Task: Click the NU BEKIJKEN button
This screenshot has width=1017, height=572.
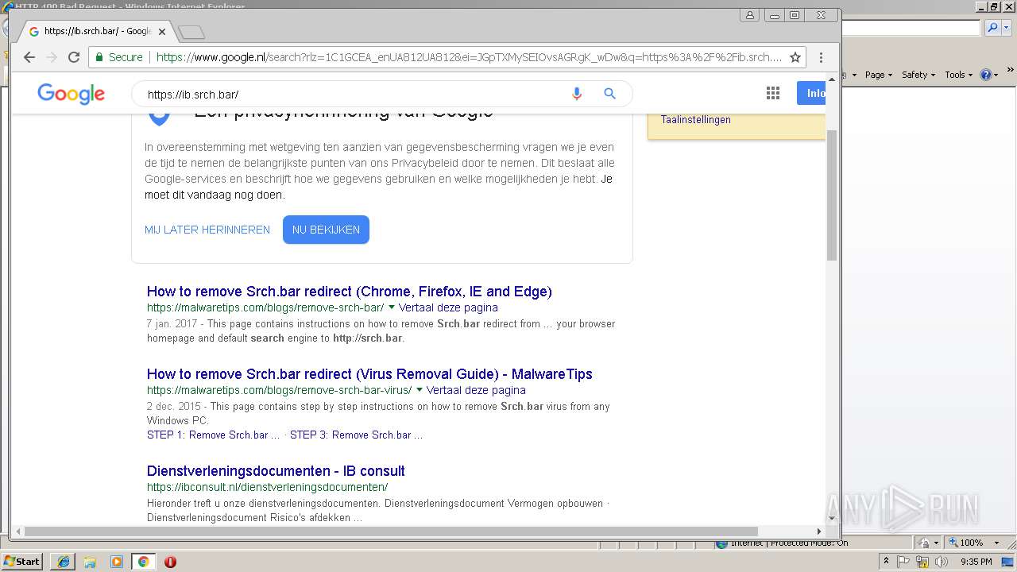Action: click(326, 230)
